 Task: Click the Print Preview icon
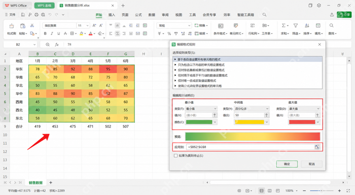point(43,15)
